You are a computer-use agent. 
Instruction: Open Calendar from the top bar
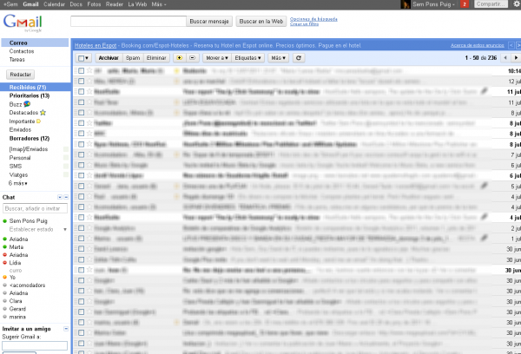(54, 4)
